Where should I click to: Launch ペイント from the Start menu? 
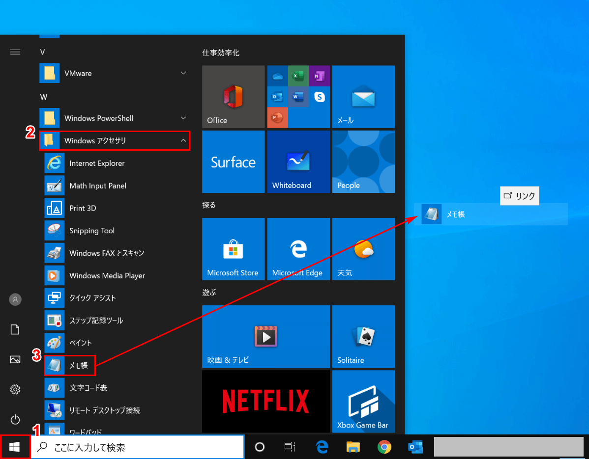click(78, 343)
